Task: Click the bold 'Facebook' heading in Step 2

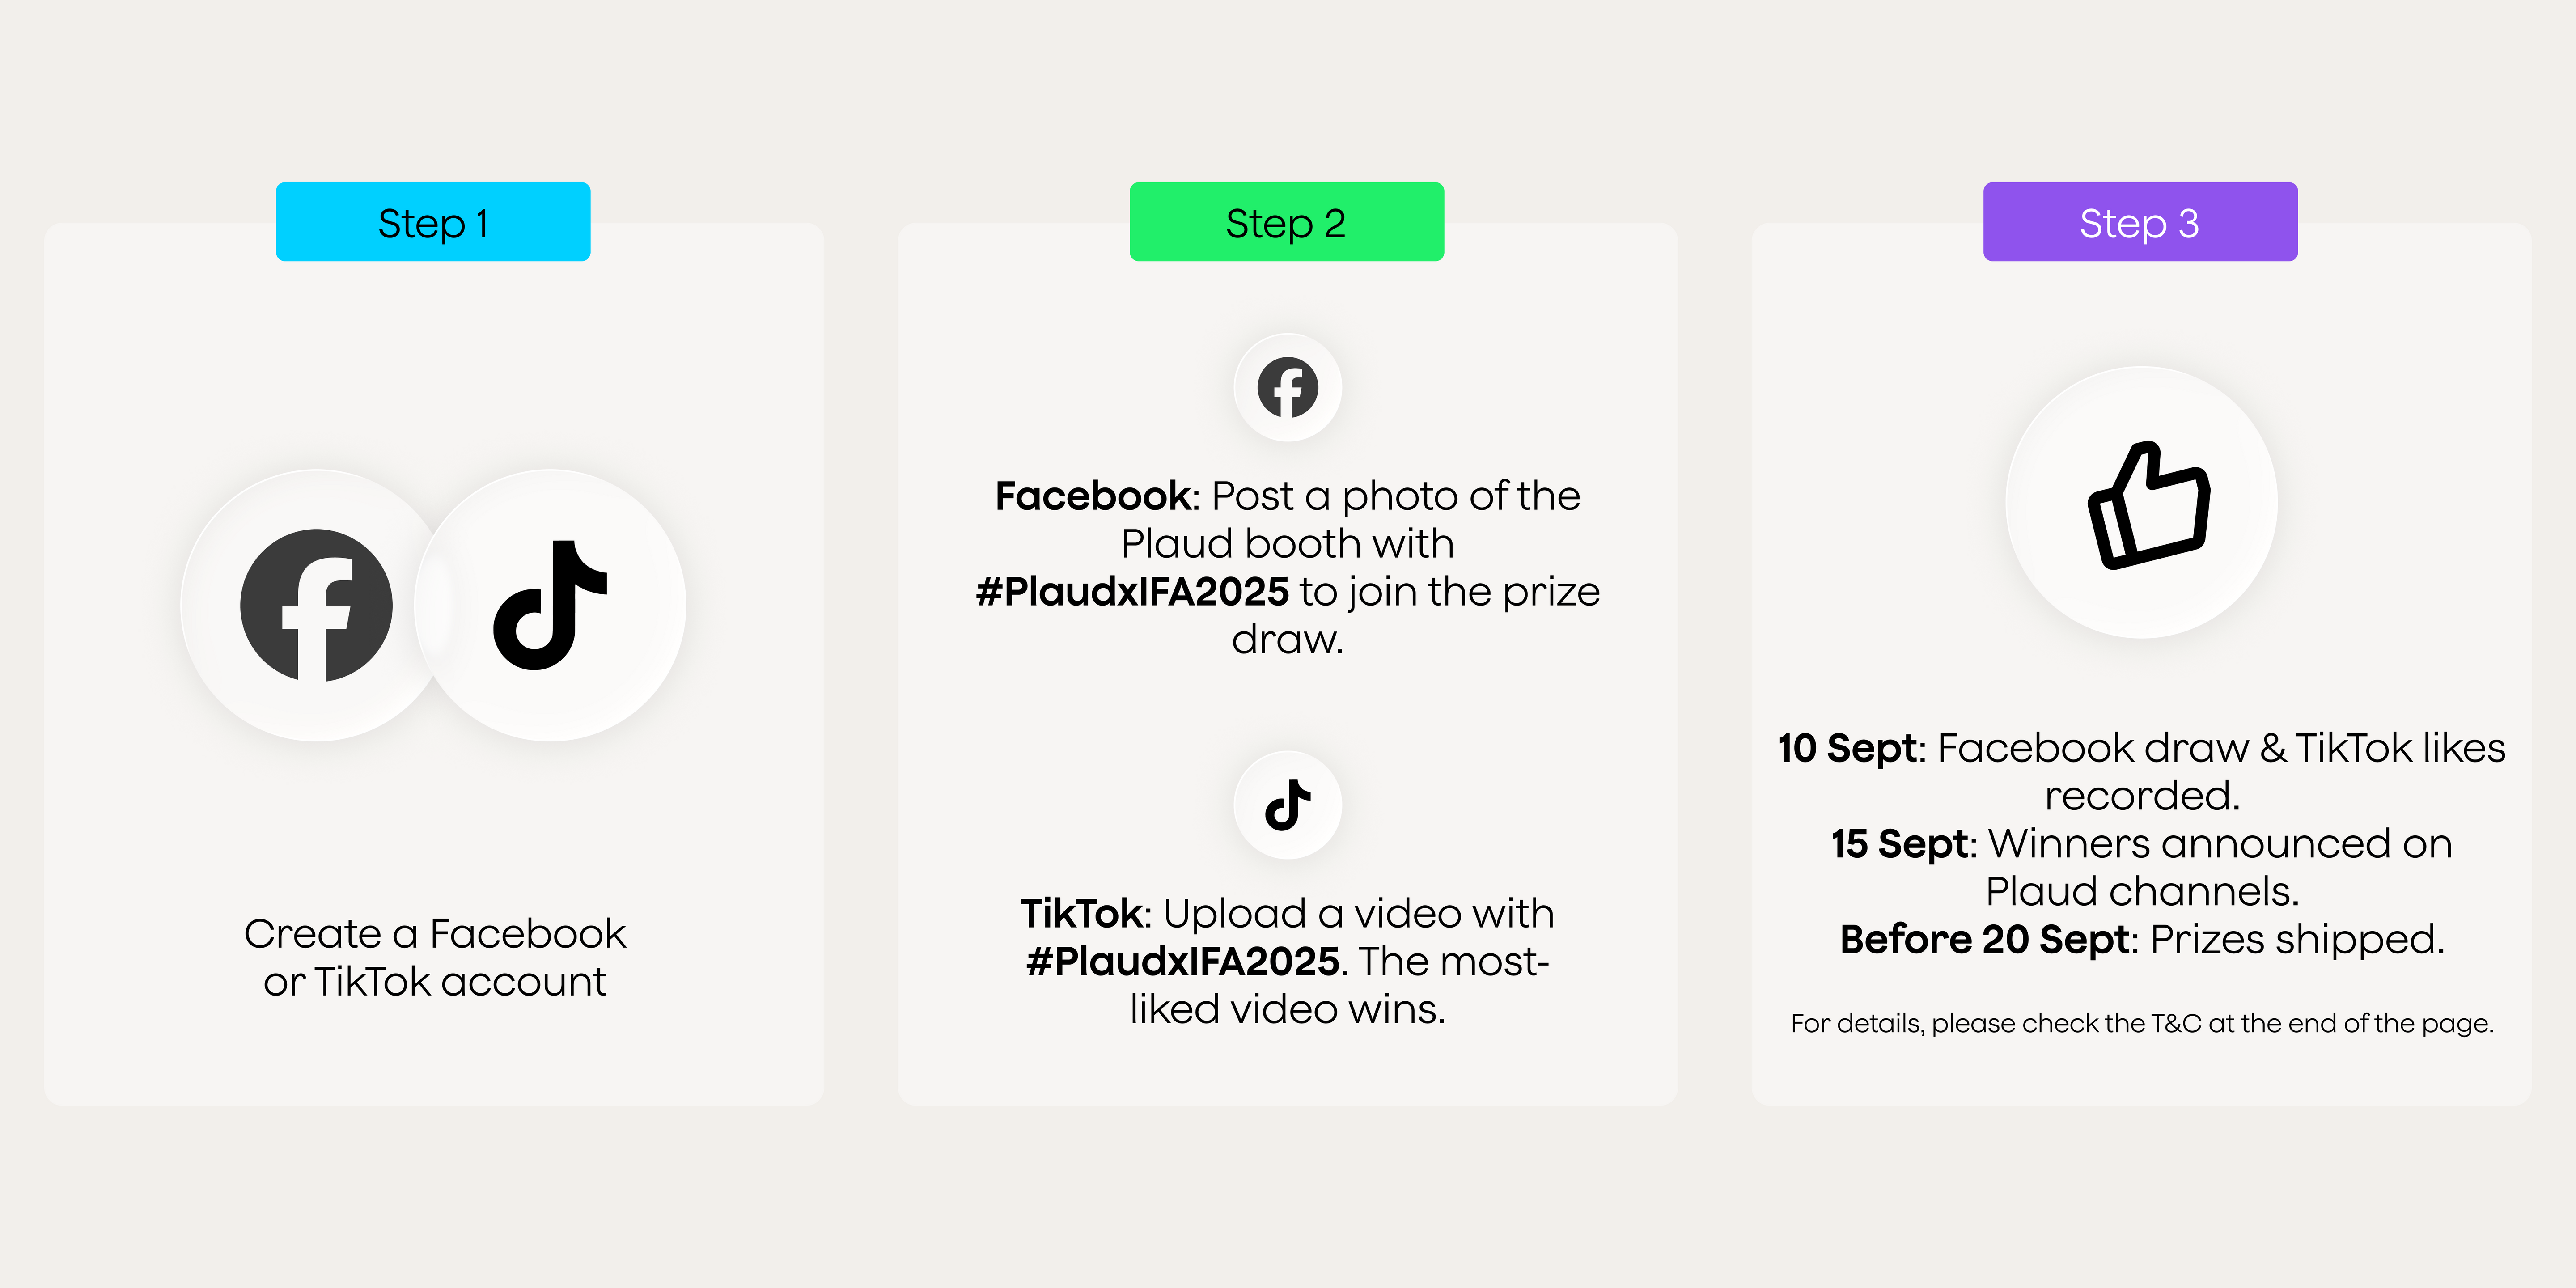Action: click(x=1092, y=496)
